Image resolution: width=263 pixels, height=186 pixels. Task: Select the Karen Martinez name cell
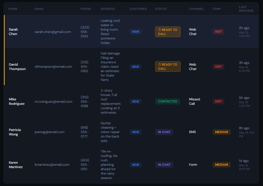click(16, 165)
